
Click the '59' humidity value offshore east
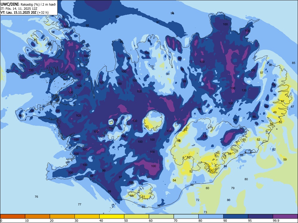click(285, 159)
